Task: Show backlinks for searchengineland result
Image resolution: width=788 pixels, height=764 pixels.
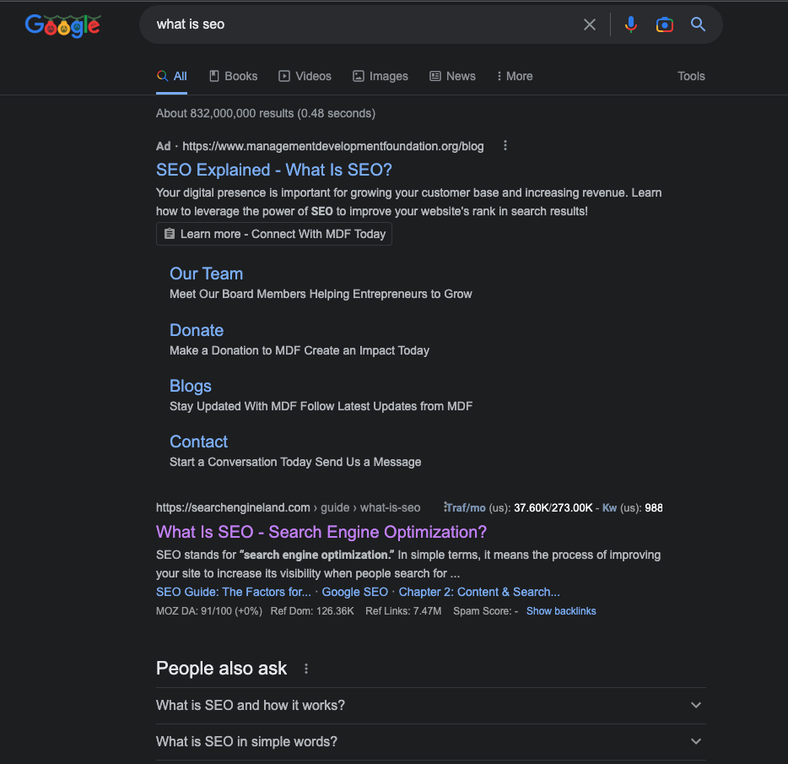Action: tap(561, 610)
